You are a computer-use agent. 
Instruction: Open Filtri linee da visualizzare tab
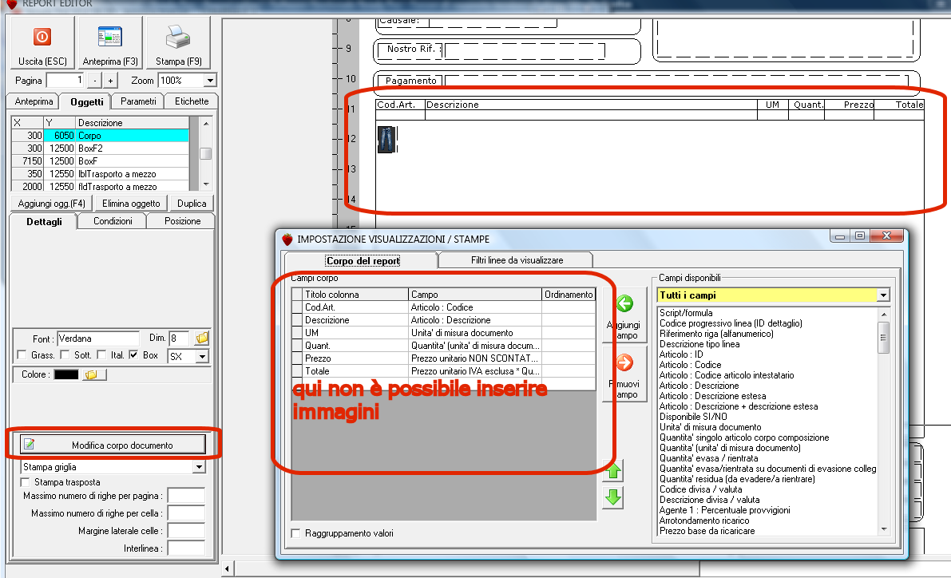tap(517, 260)
